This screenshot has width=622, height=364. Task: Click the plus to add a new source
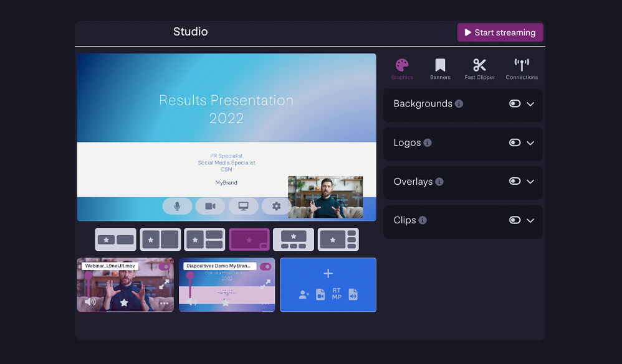coord(328,273)
